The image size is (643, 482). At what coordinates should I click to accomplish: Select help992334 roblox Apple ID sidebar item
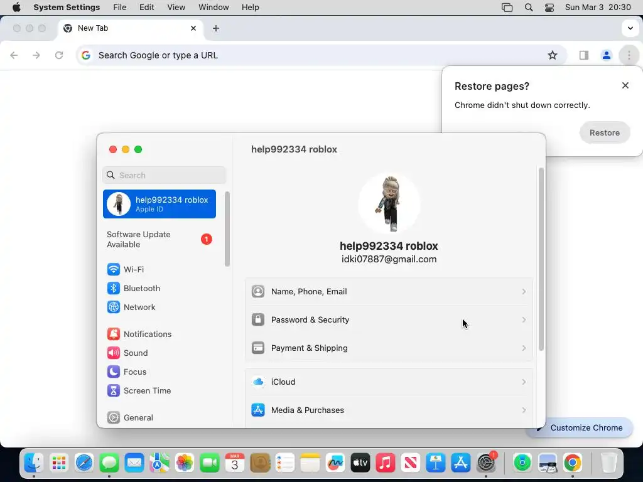(159, 204)
